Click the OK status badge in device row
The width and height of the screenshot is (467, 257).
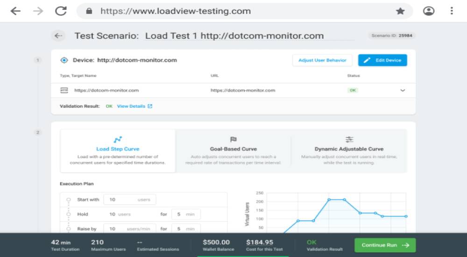tap(353, 90)
